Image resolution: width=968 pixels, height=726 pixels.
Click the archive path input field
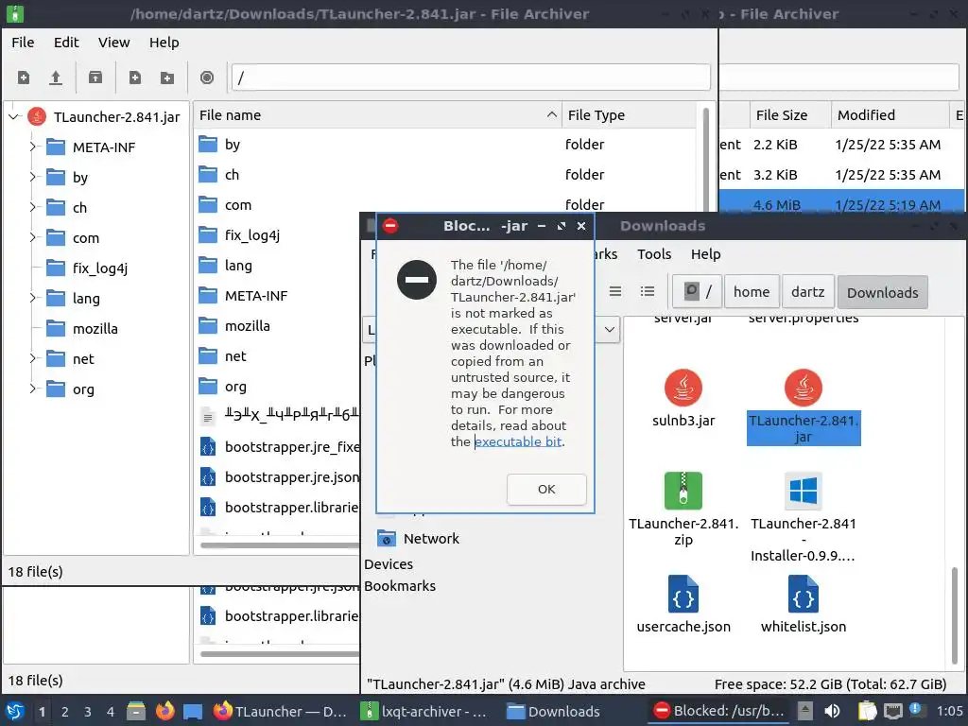click(x=471, y=78)
